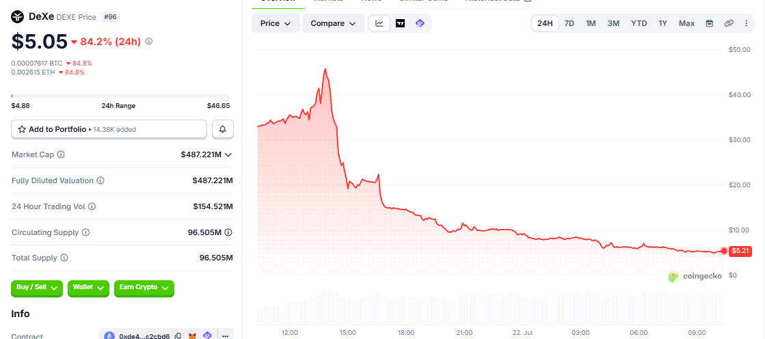The image size is (765, 339).
Task: Switch to the line chart view icon
Action: pyautogui.click(x=379, y=23)
